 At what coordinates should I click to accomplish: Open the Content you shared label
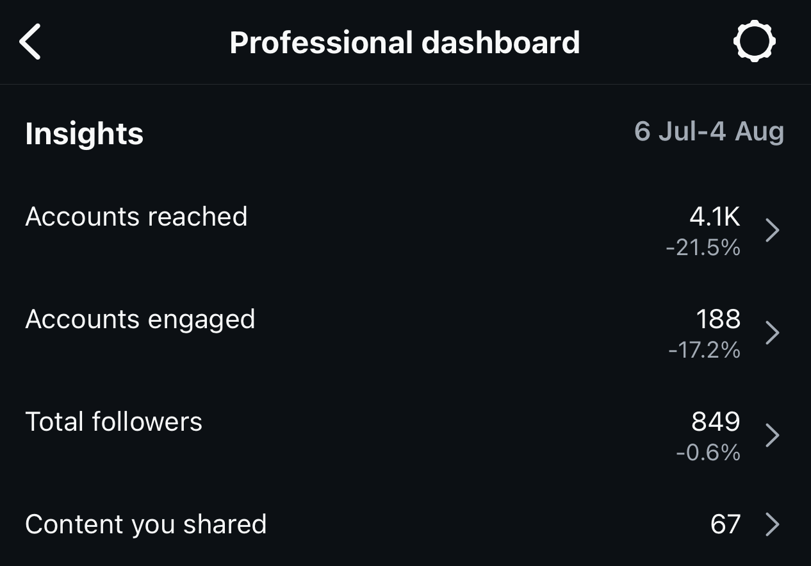(x=145, y=524)
